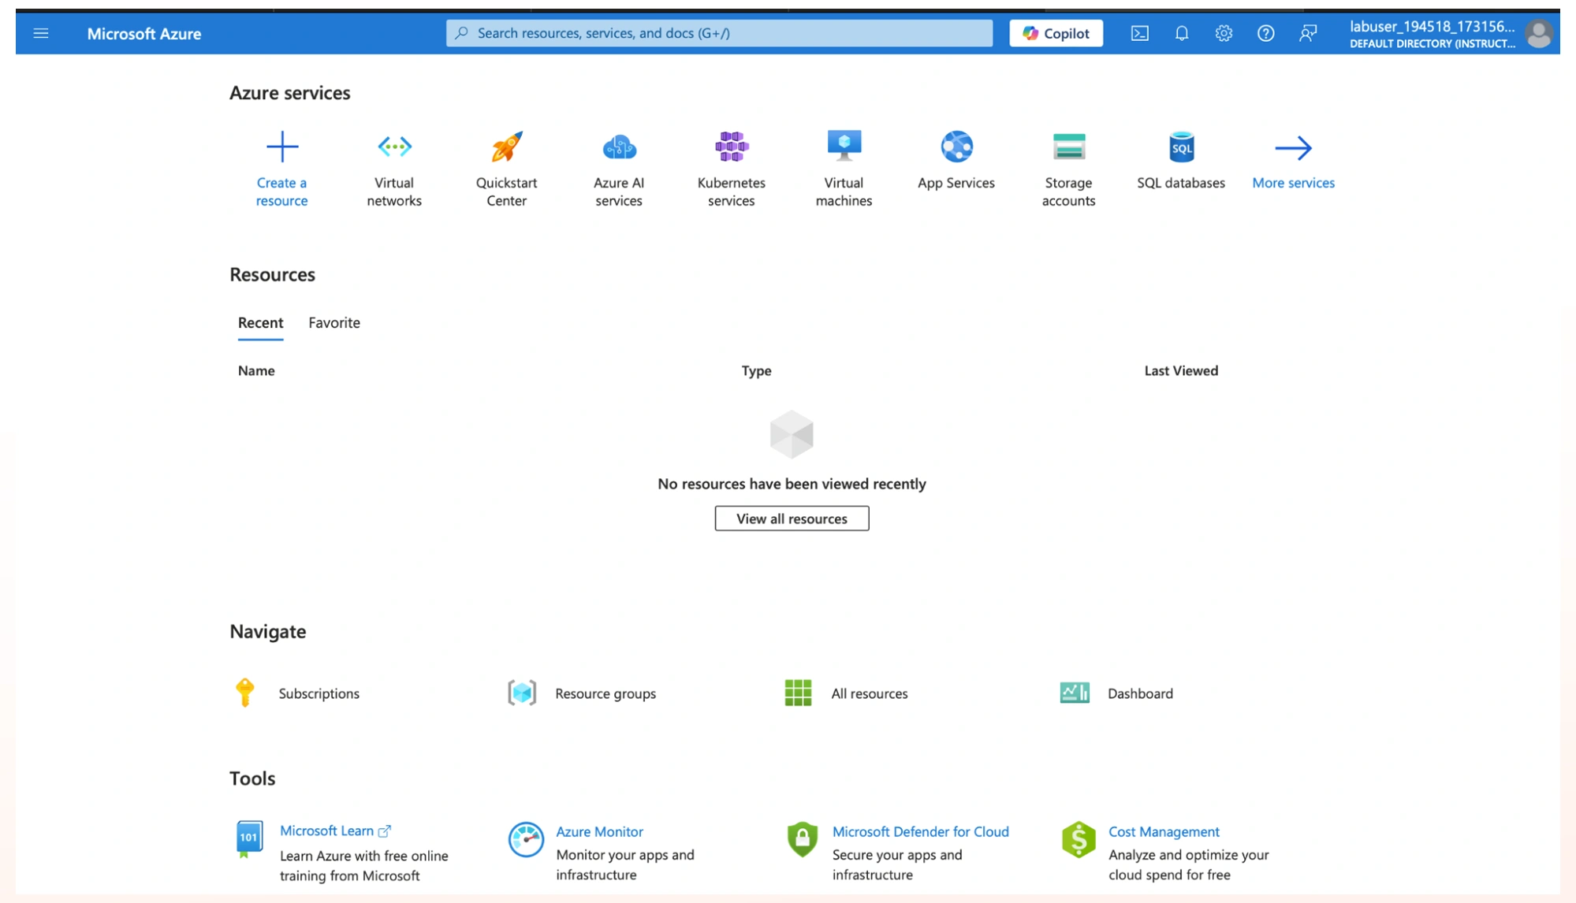Click the Last Viewed column header
Viewport: 1576px width, 903px height.
coord(1181,370)
